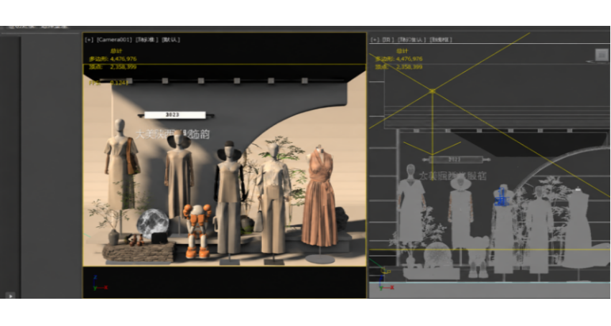Image resolution: width=611 pixels, height=326 pixels.
Task: Open the 线框 shading menu in right viewport
Action: (x=441, y=39)
